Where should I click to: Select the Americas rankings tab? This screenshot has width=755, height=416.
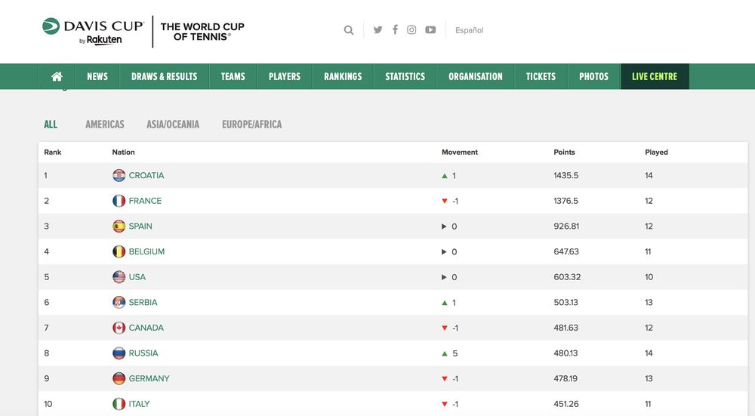pos(105,125)
